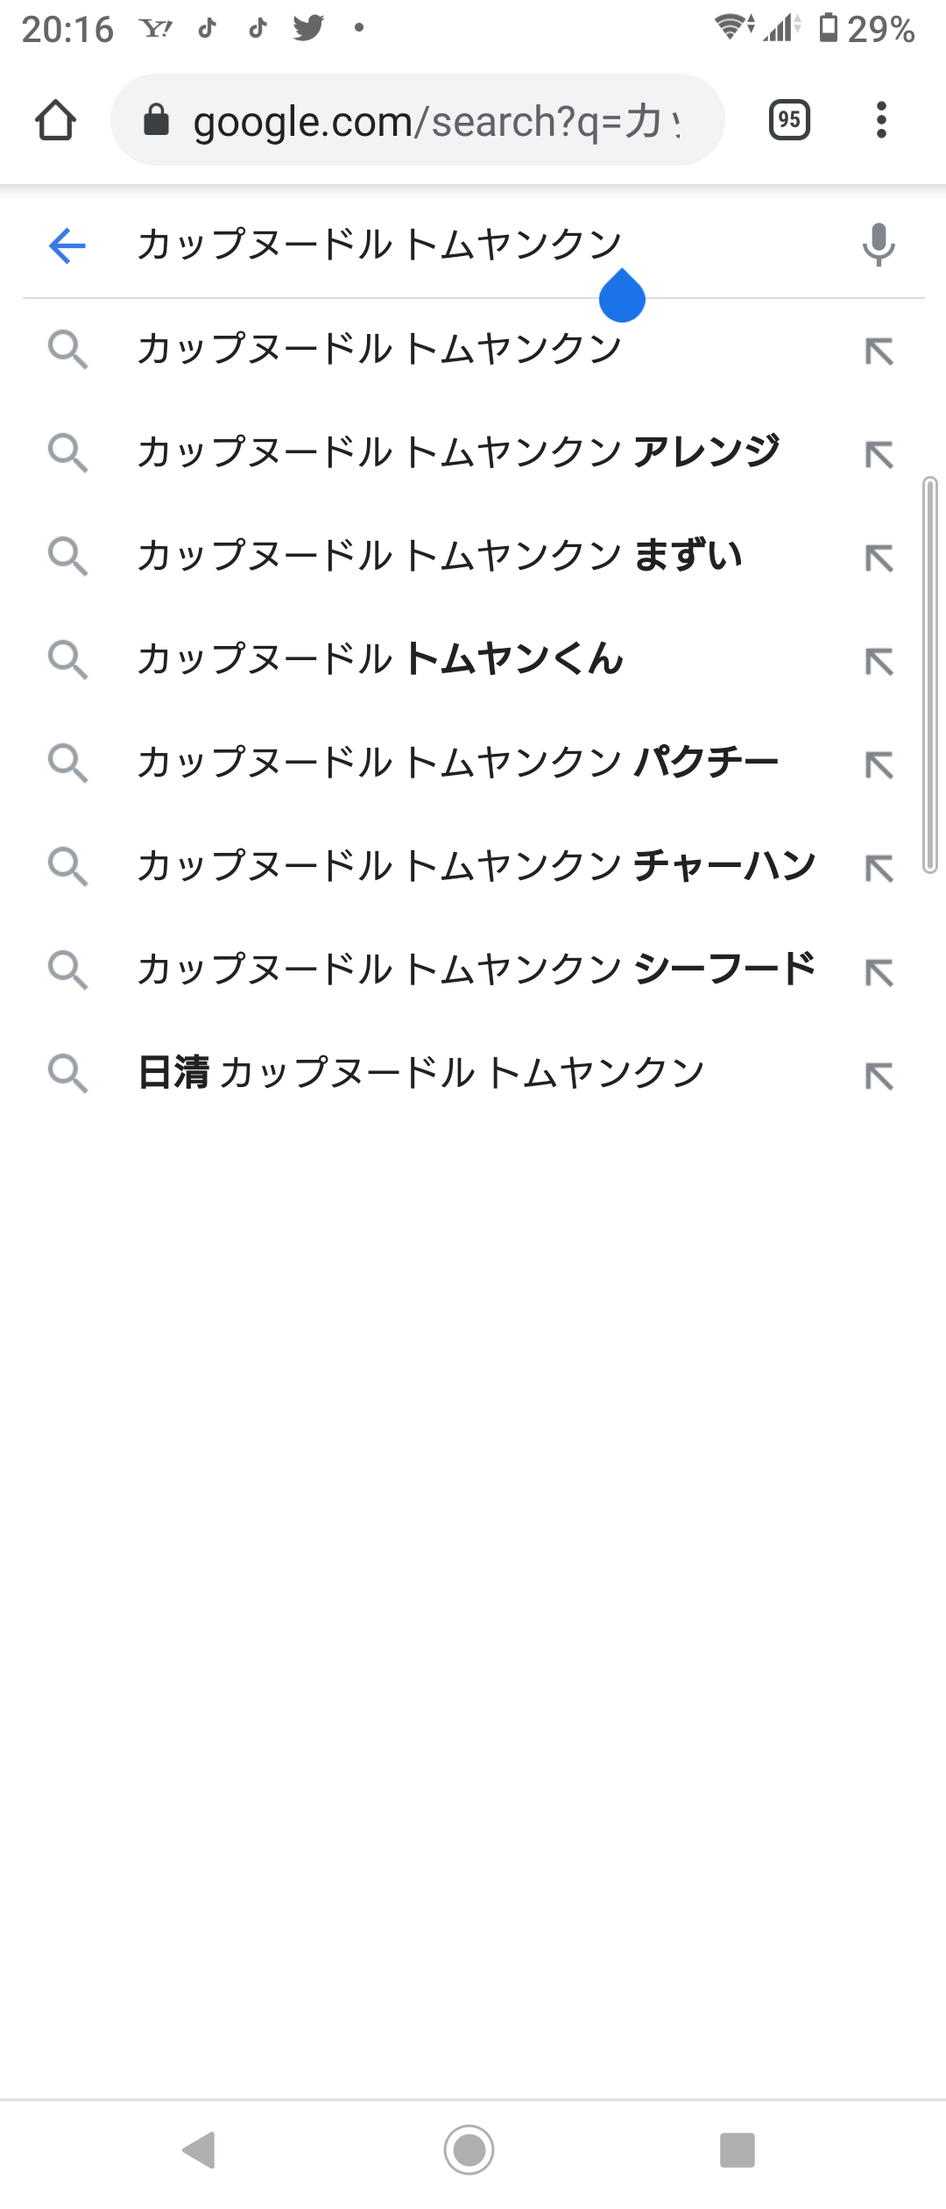Screen dimensions: 946x2209
Task: Fill search box with チャーハン suggestion arrow
Action: point(879,868)
